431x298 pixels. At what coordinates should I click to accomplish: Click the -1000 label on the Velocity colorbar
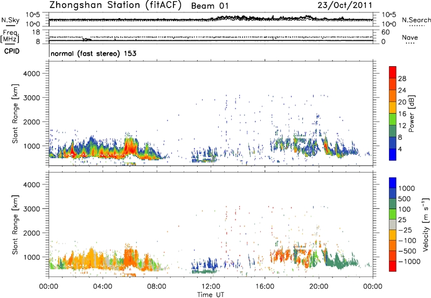[x=409, y=261]
